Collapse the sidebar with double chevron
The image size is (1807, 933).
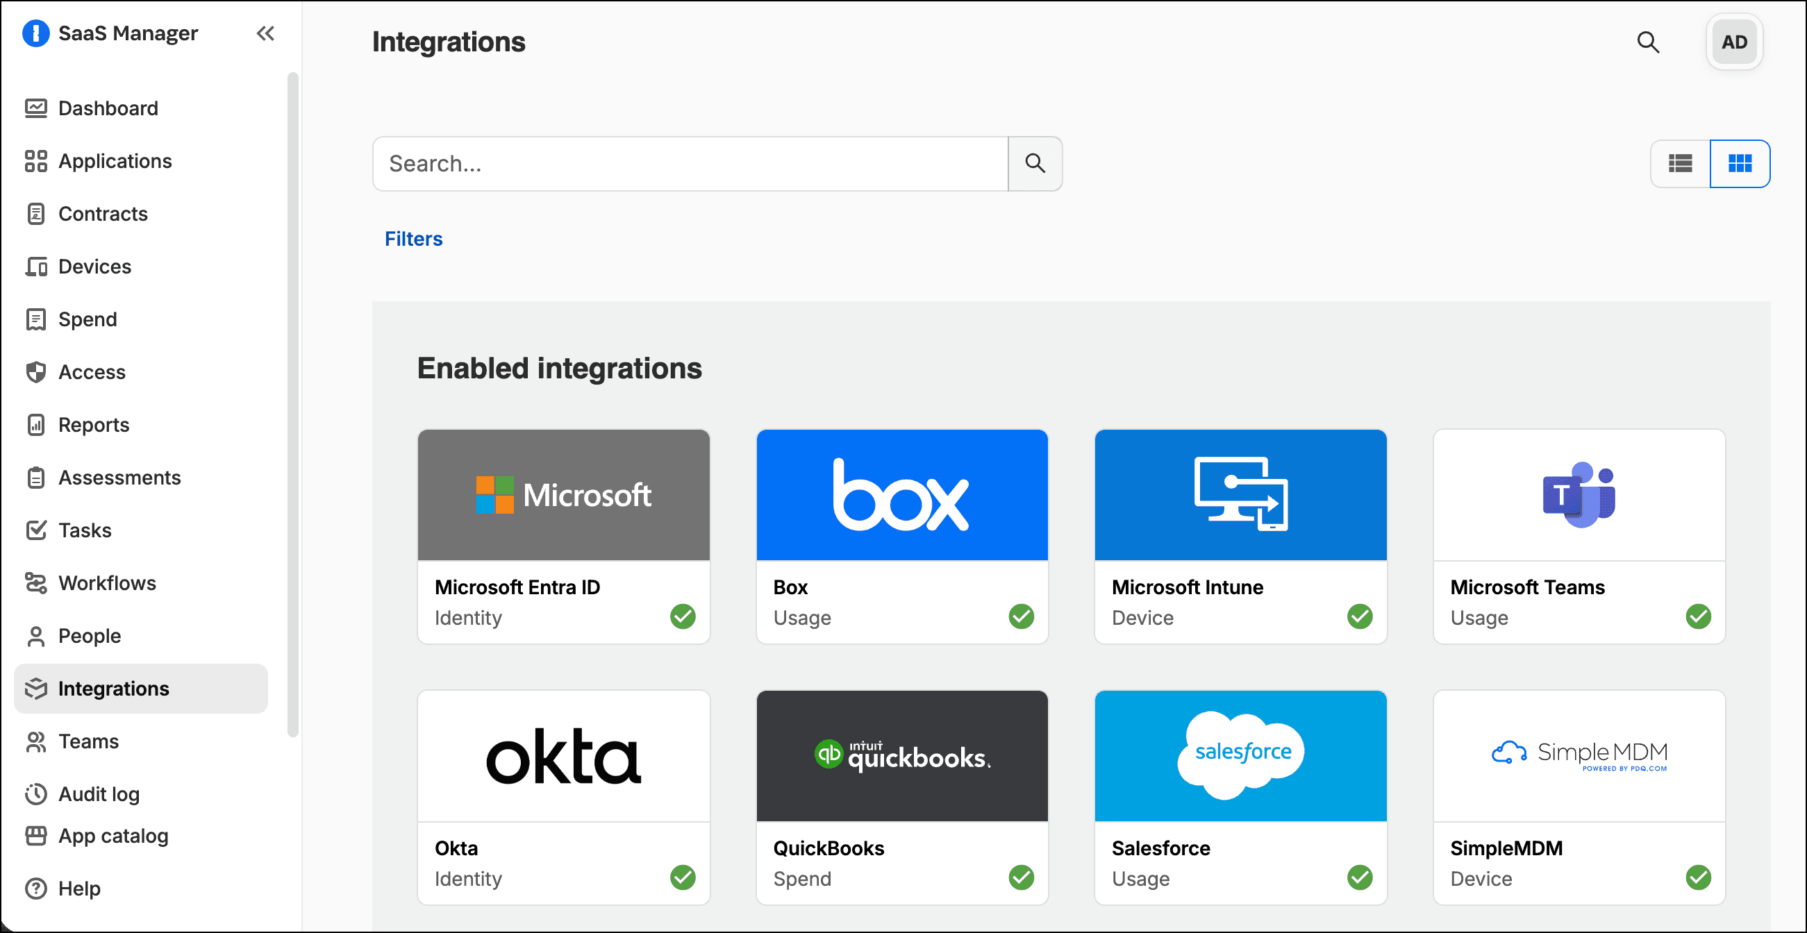point(265,33)
